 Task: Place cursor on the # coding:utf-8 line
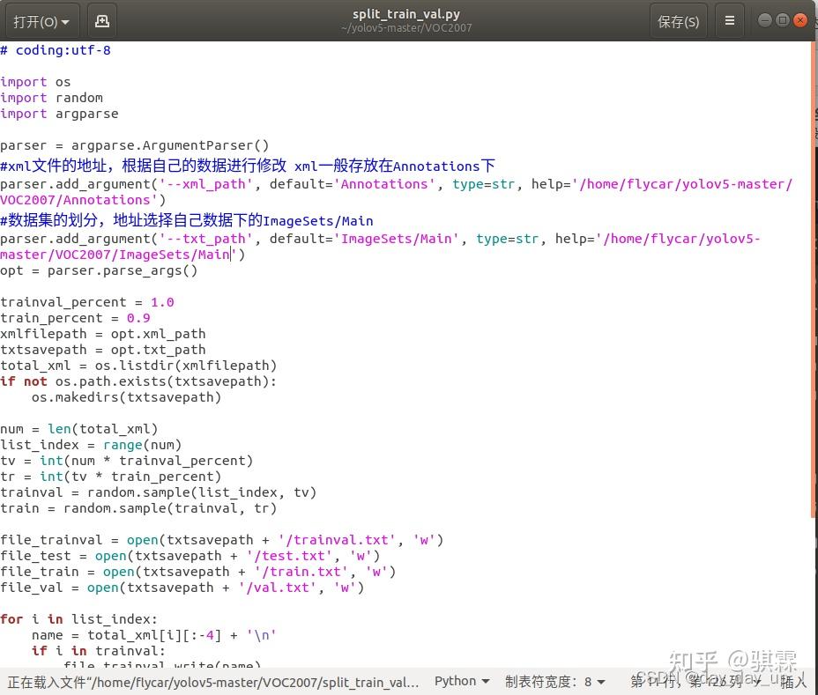pos(56,50)
